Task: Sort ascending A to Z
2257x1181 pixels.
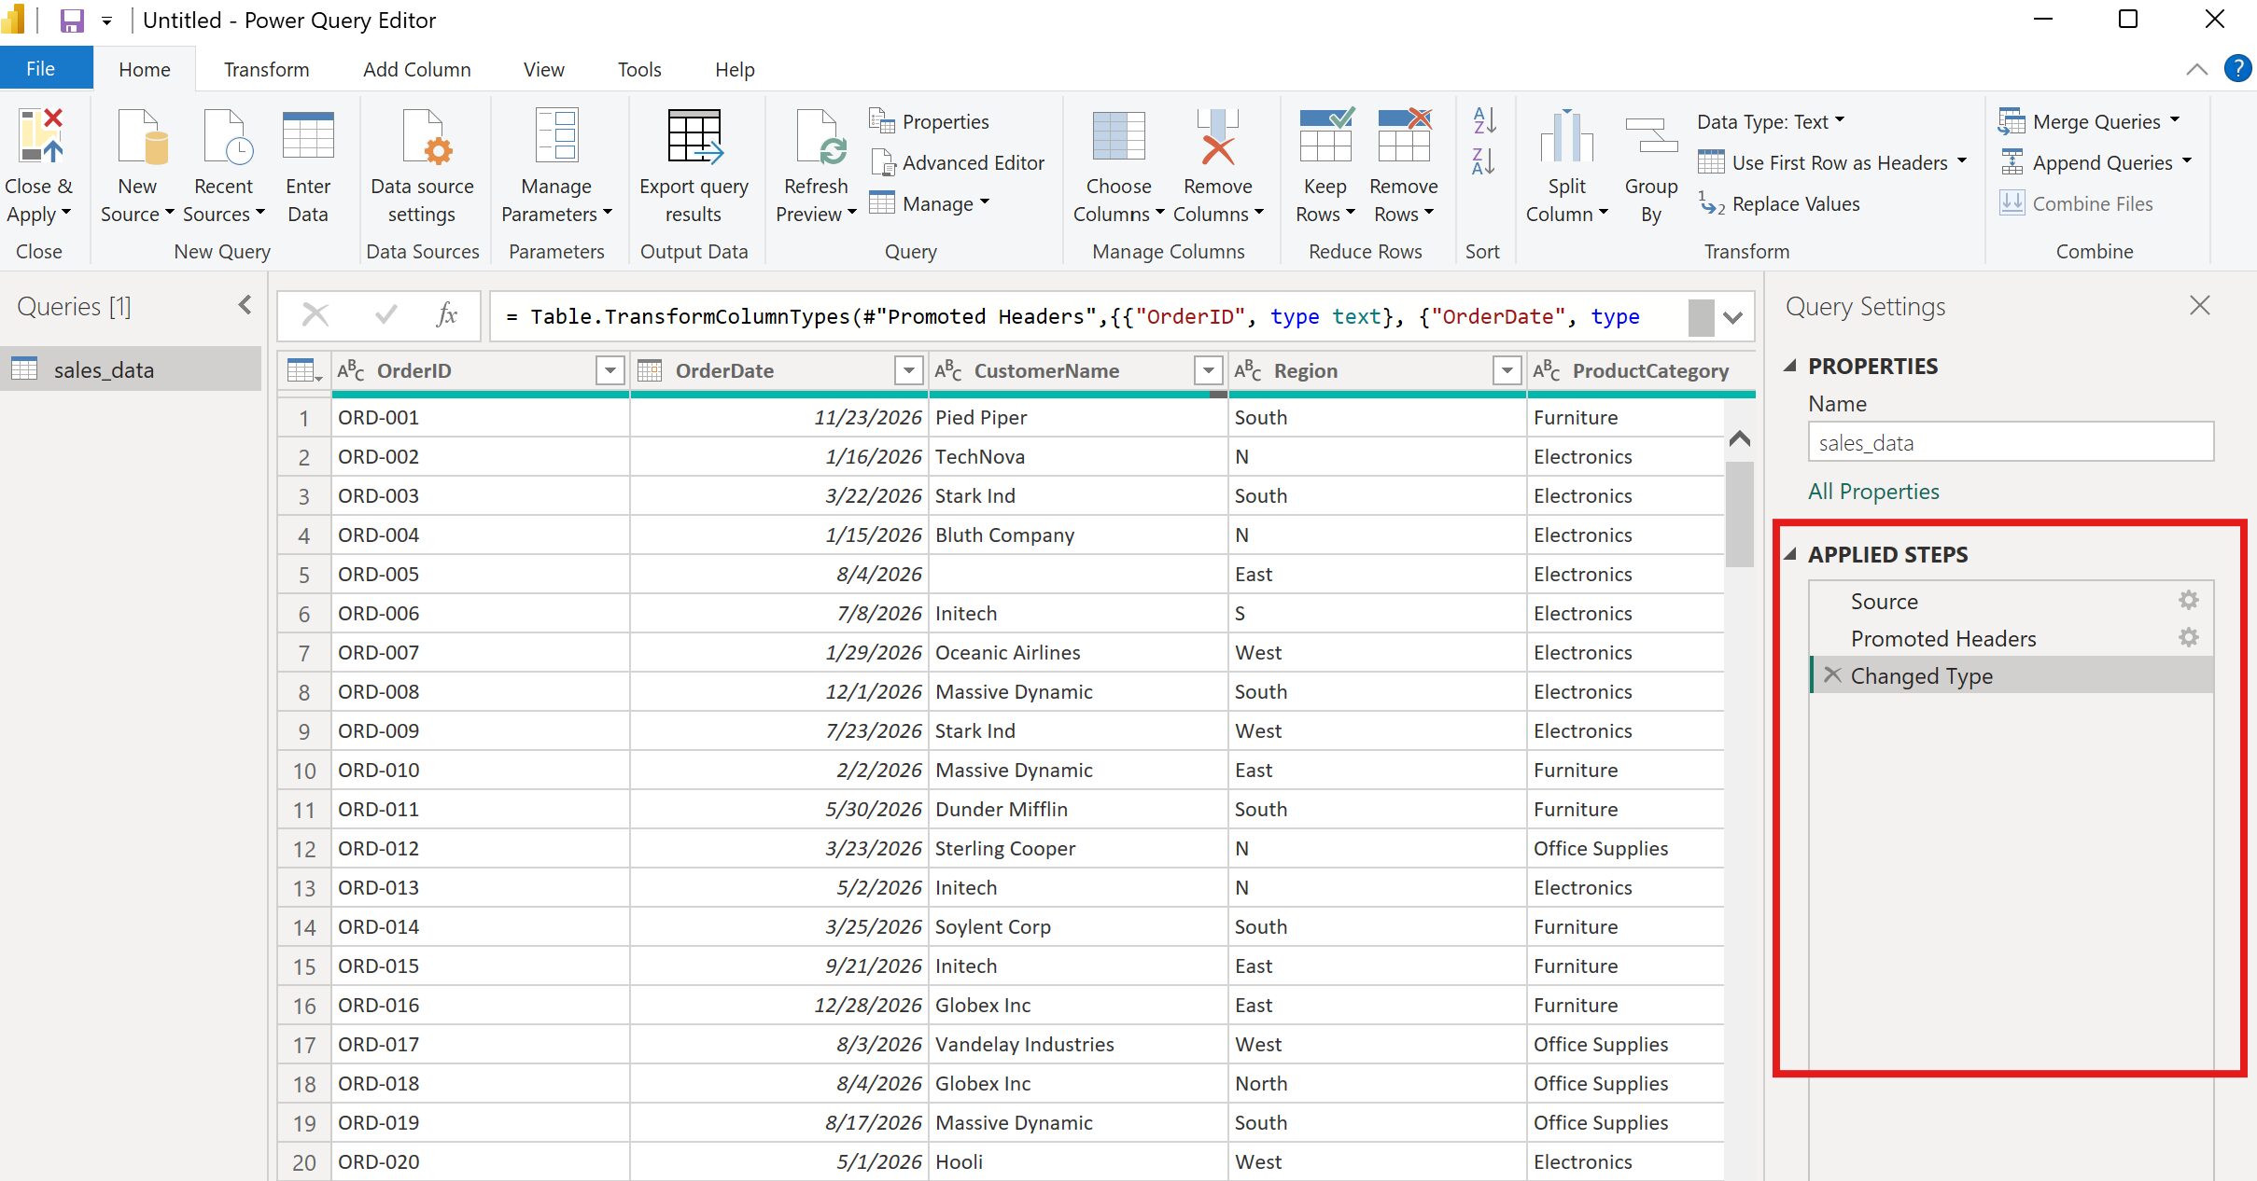Action: coord(1484,120)
